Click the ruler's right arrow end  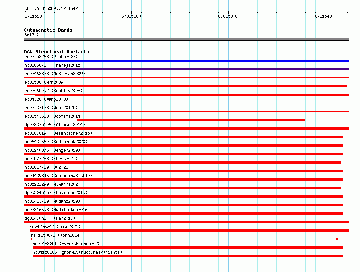pos(347,13)
